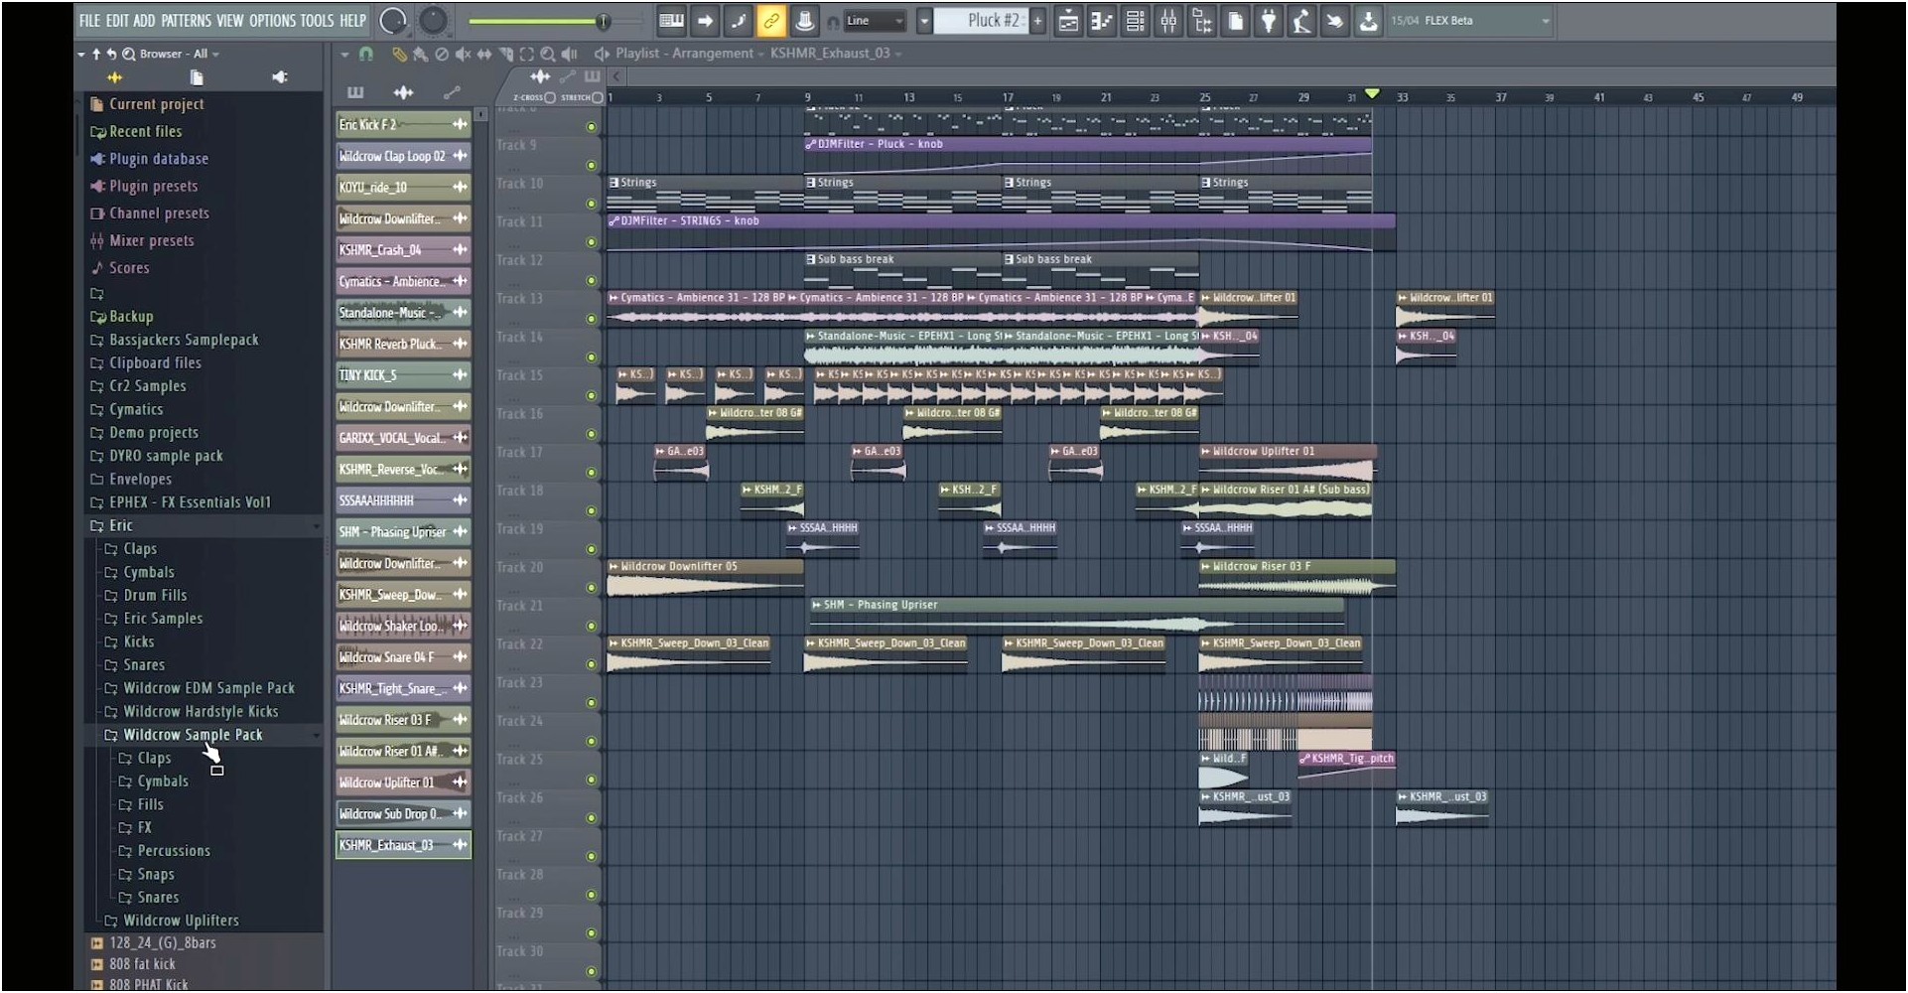Click the metronome stamp icon in toolbar
Screen dimensions: 1908x993
tap(805, 21)
